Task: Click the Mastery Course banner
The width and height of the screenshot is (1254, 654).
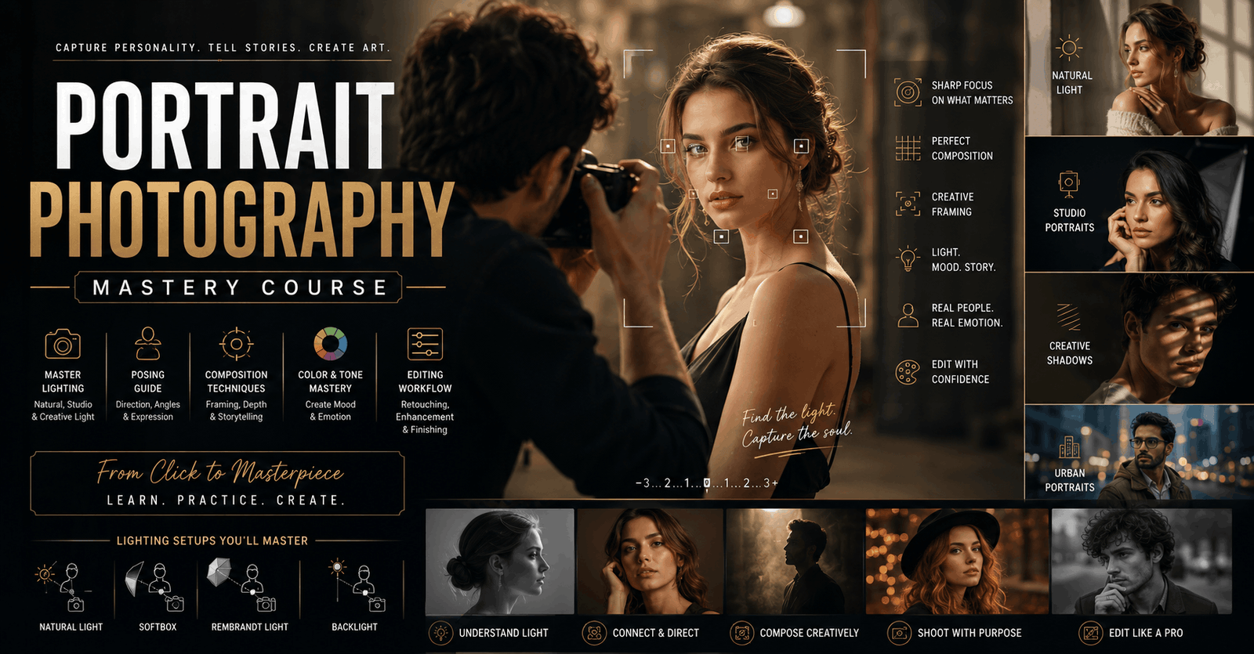Action: pos(239,287)
